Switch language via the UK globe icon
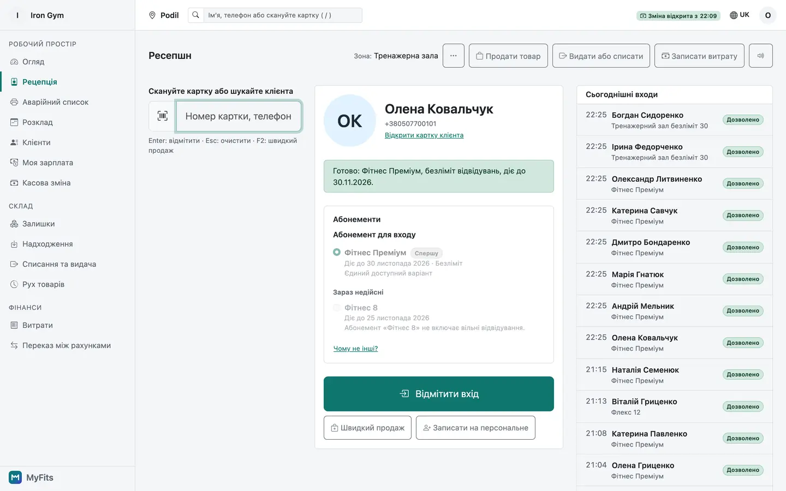 tap(740, 15)
